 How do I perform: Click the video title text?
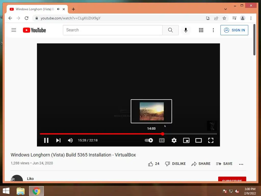73,155
